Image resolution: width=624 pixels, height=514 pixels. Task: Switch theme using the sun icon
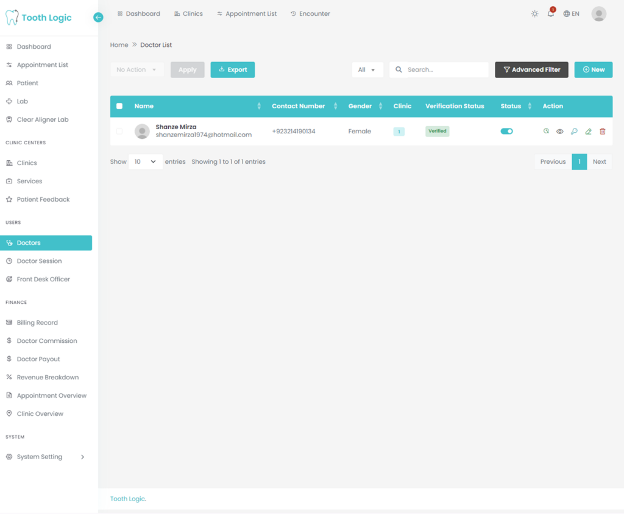tap(534, 14)
